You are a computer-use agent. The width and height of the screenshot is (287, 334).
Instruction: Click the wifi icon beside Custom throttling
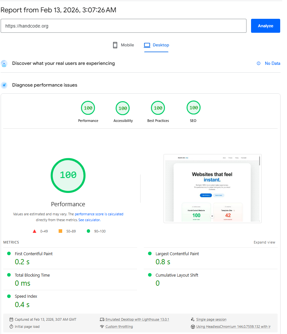tap(102, 327)
